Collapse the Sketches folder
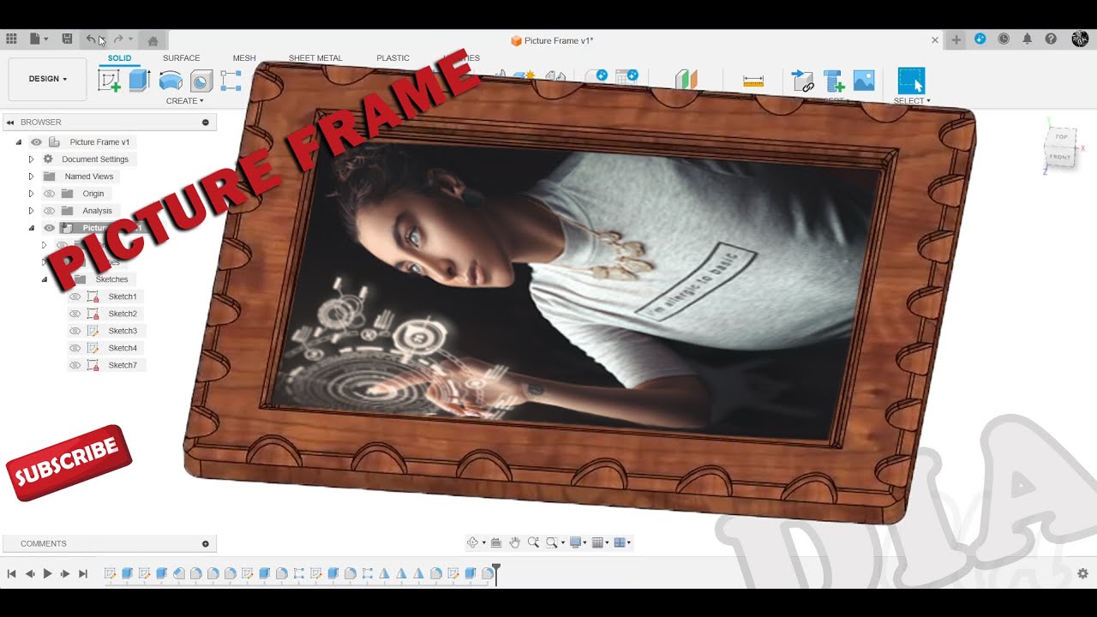Viewport: 1097px width, 617px height. click(x=45, y=279)
